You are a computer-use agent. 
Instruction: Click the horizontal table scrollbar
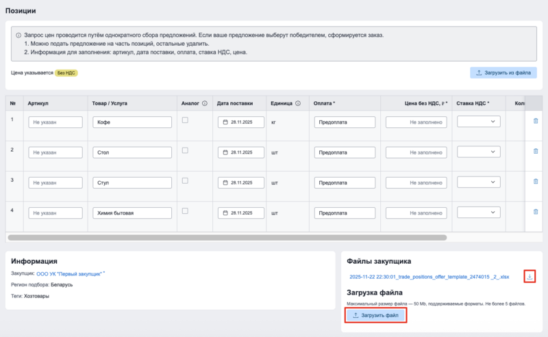point(227,238)
